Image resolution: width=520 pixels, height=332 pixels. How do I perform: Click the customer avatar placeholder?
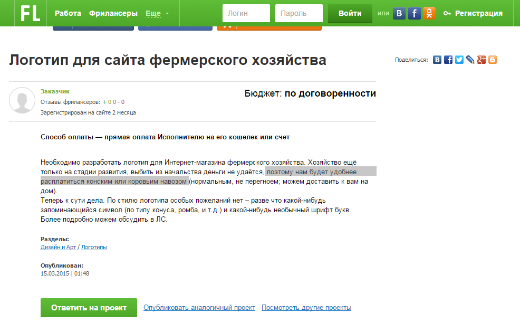(x=22, y=100)
